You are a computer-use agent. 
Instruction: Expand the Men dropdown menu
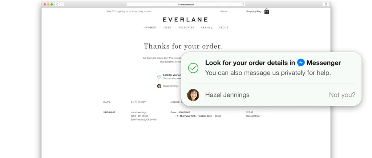point(167,28)
